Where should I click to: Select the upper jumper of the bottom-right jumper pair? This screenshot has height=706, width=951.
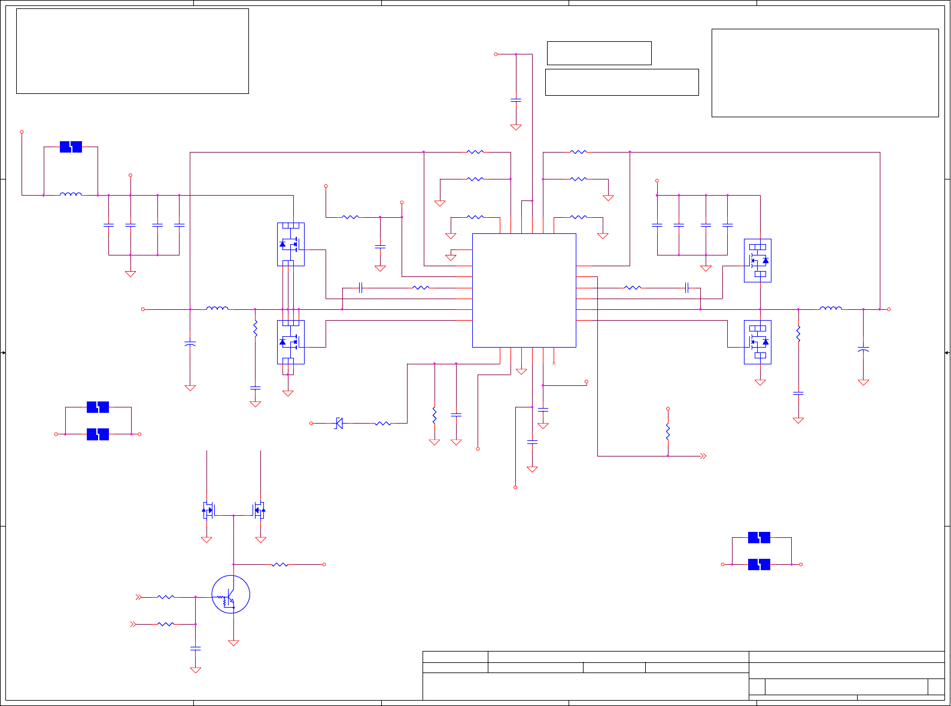[x=759, y=537]
